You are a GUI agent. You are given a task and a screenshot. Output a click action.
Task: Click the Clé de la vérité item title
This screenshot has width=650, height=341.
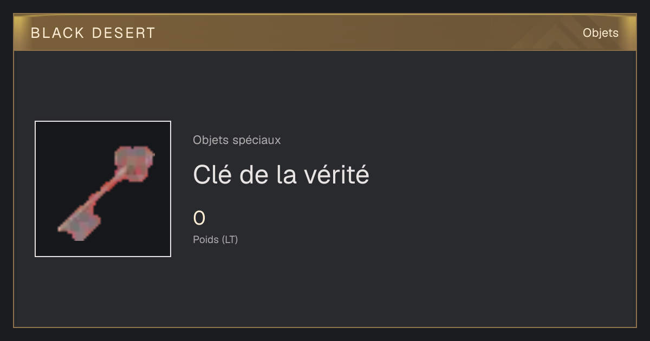(x=281, y=175)
